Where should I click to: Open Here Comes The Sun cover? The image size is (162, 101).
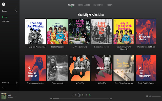click(102, 32)
